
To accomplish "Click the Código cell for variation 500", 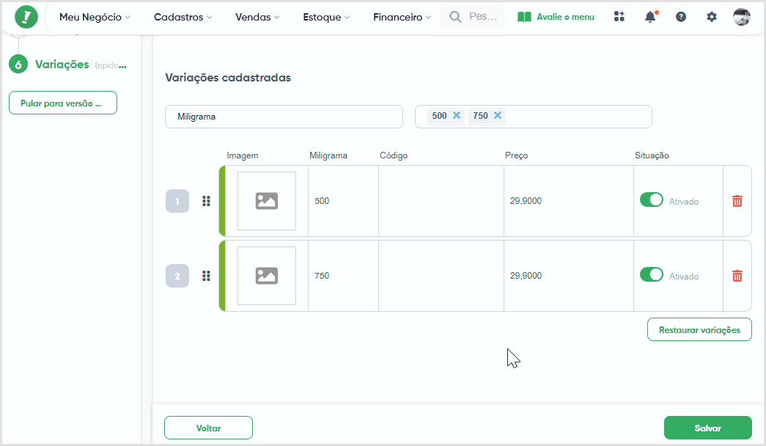I will click(x=441, y=201).
